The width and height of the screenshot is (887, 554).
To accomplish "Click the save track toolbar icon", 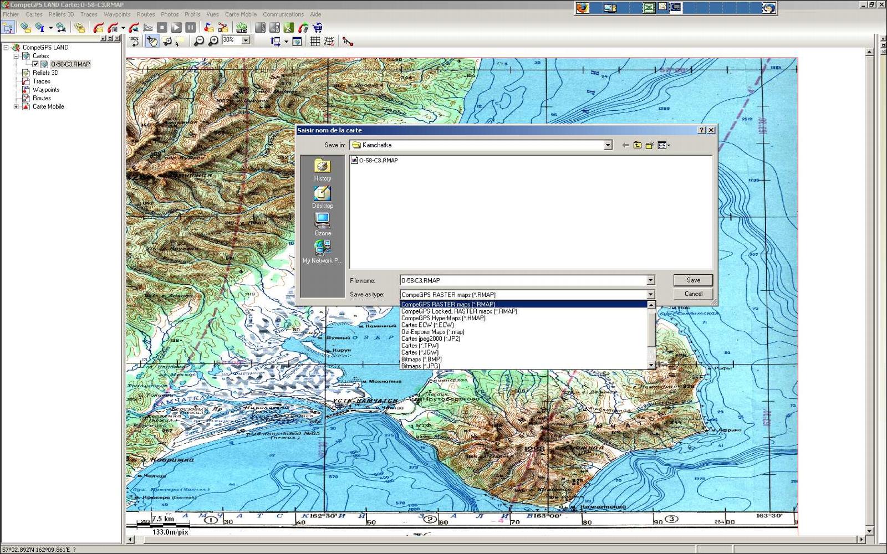I will [x=113, y=27].
